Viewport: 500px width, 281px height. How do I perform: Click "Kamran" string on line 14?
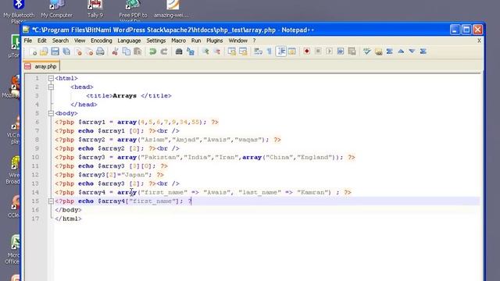312,193
